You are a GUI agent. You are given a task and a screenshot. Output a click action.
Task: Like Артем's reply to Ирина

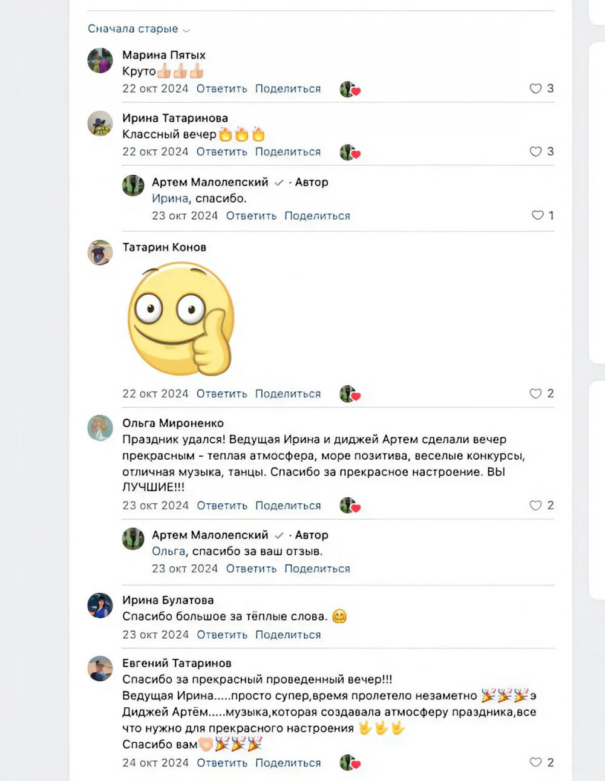click(x=537, y=215)
